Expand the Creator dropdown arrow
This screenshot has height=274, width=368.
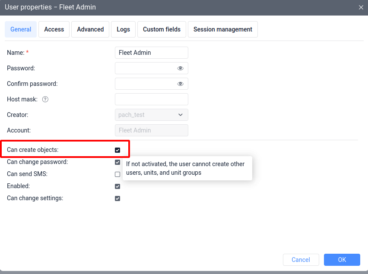click(181, 115)
